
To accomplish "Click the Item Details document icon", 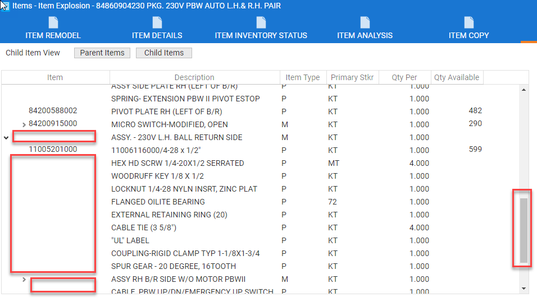I will 157,22.
